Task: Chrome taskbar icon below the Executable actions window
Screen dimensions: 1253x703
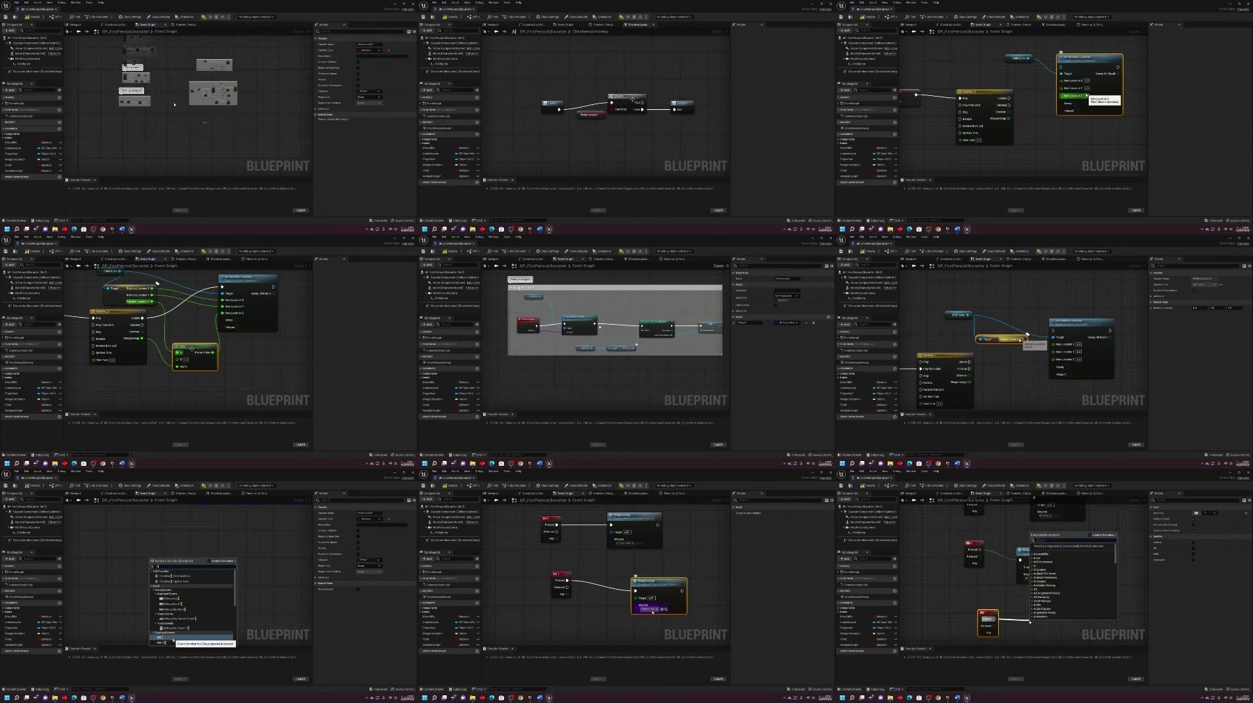Action: (938, 697)
